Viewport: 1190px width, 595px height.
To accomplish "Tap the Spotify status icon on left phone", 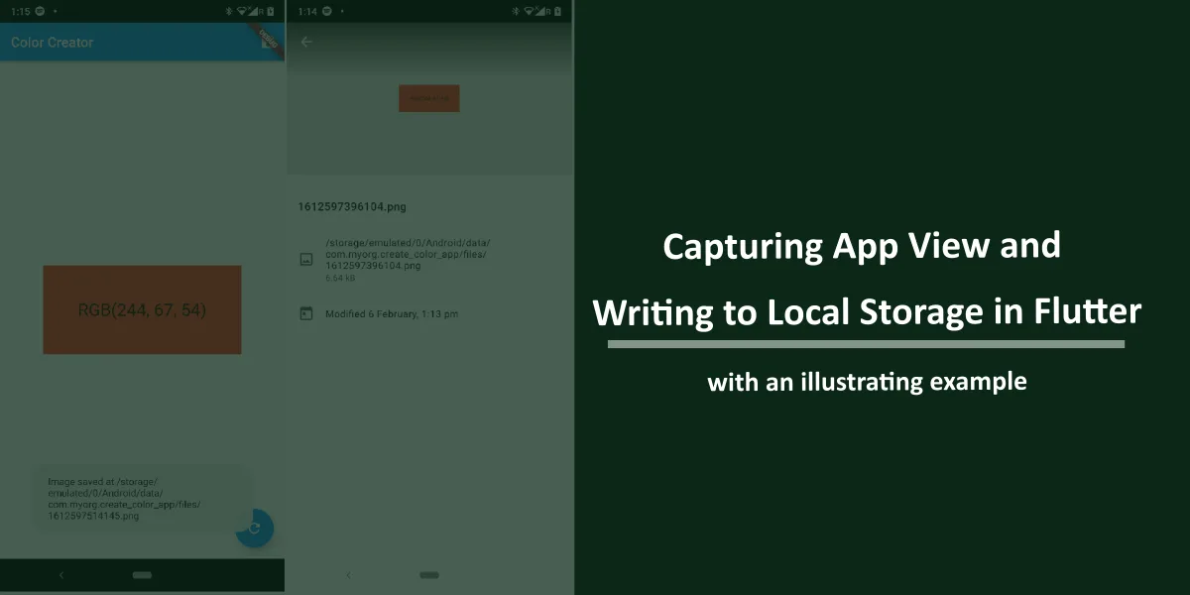I will tap(39, 11).
